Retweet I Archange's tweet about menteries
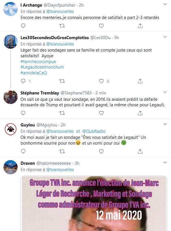 [x=62, y=26]
